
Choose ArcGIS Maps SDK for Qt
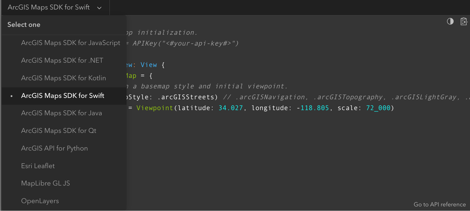[64, 131]
